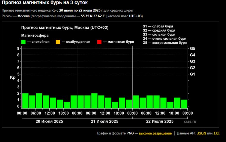
Task: Click the Kp axis title
Action: coord(13,78)
